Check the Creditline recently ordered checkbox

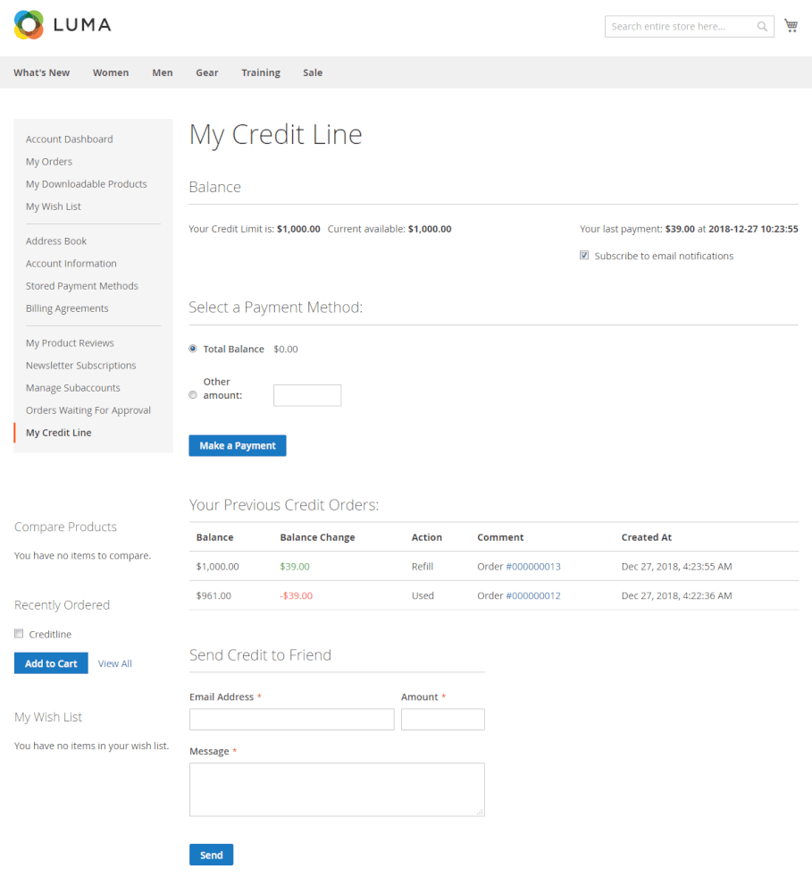[x=19, y=634]
